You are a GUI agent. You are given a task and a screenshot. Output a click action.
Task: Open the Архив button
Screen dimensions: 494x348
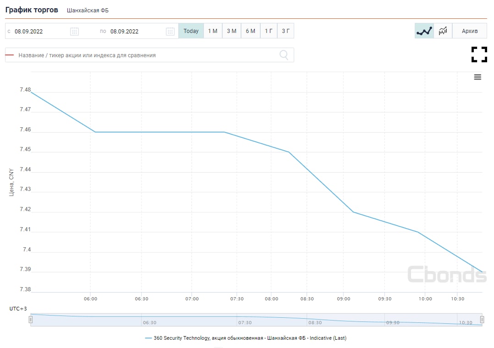pyautogui.click(x=469, y=31)
